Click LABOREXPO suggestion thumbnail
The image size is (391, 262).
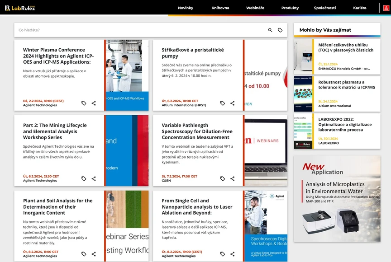(303, 131)
